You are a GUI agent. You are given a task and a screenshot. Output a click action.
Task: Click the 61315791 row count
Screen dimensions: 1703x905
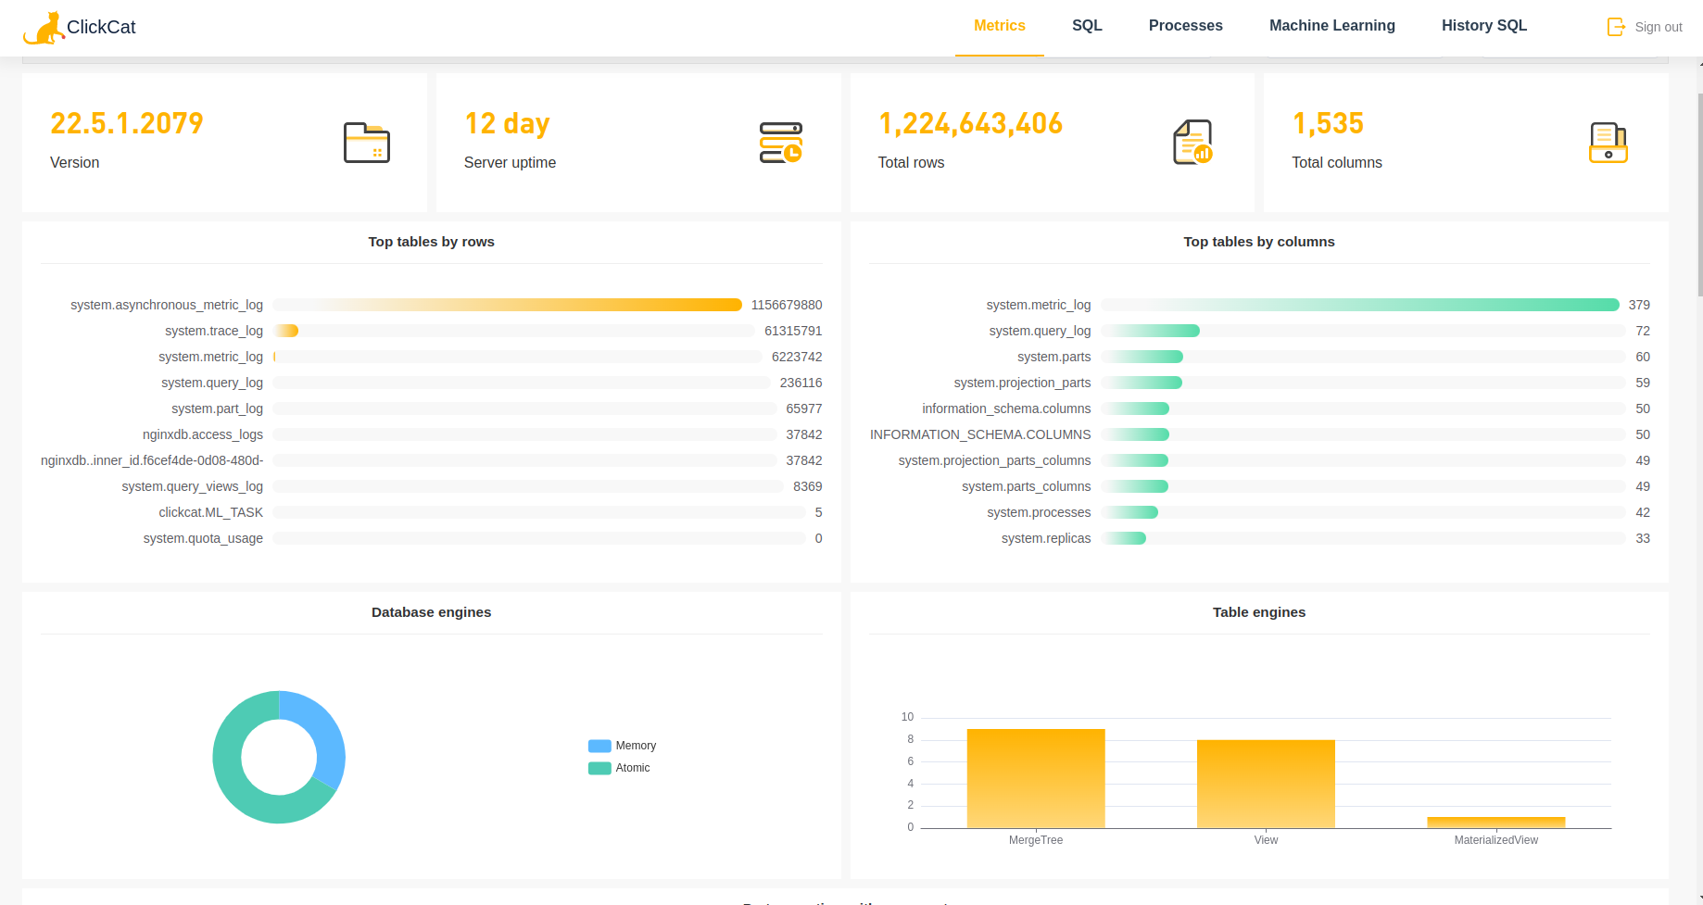793,331
